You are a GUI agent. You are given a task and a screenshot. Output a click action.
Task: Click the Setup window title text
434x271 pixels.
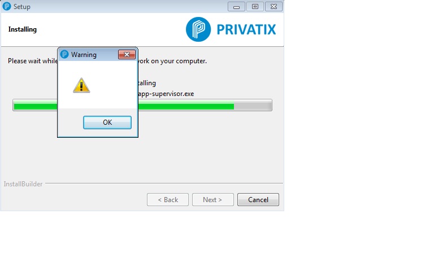22,7
